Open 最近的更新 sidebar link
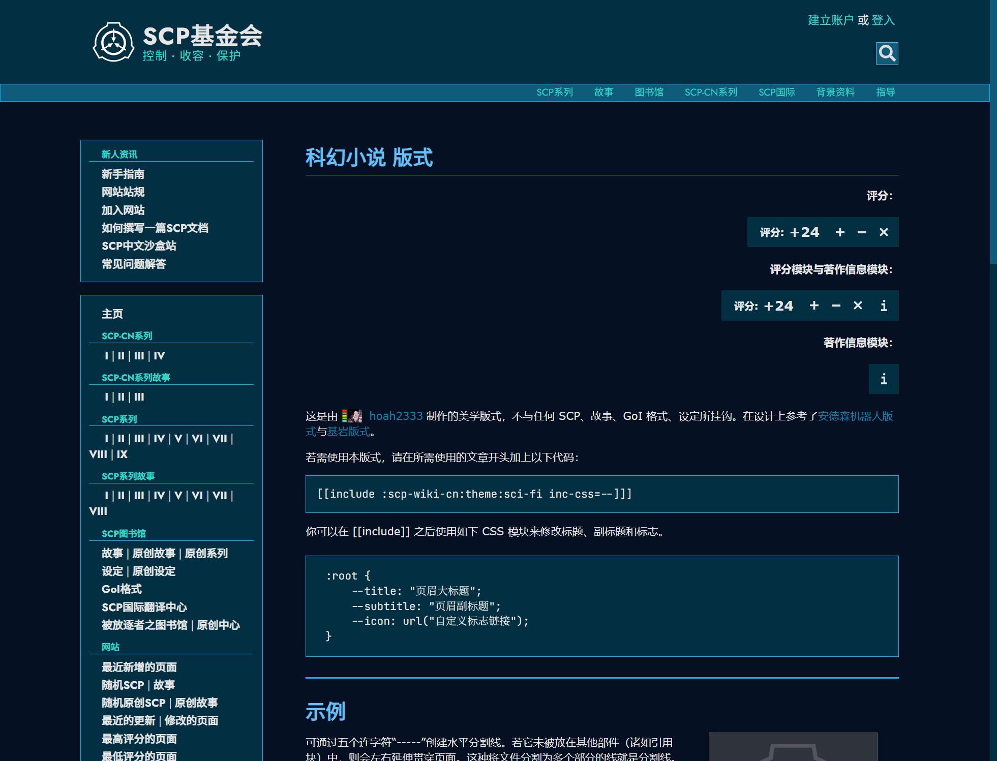The image size is (997, 761). click(129, 721)
